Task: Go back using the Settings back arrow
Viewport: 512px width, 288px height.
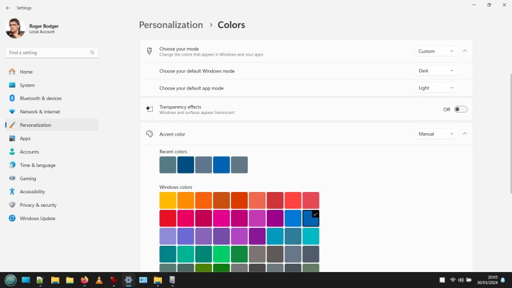Action: pyautogui.click(x=8, y=8)
